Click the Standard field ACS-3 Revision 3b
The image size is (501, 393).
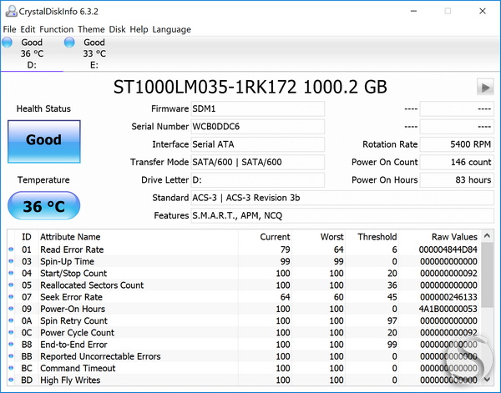tap(342, 198)
